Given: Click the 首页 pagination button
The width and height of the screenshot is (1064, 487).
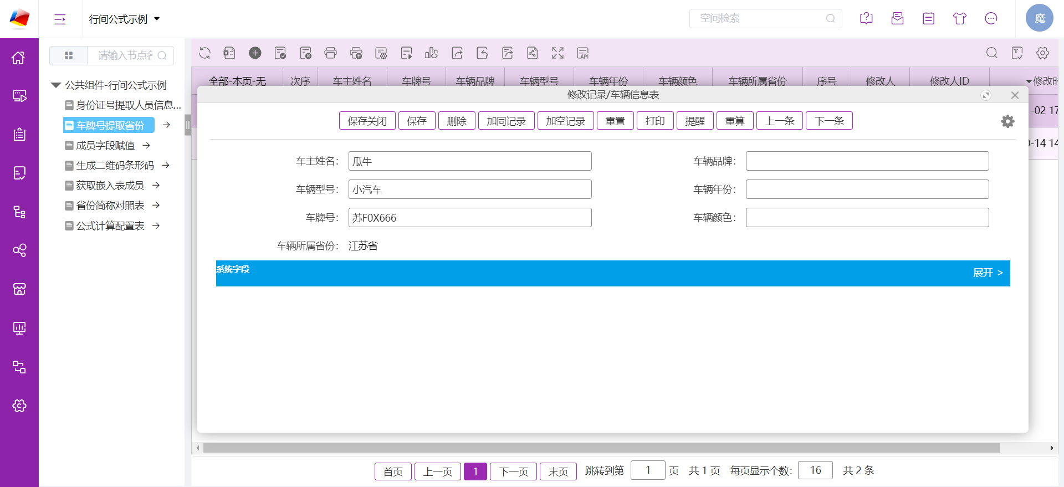Looking at the screenshot, I should tap(393, 471).
